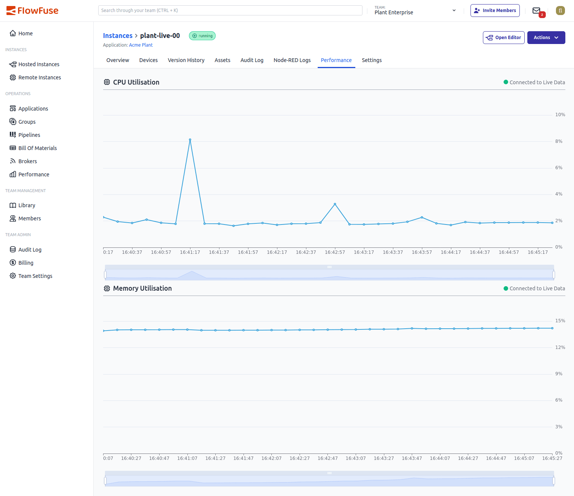Switch to the Node-RED Logs tab
Viewport: 574px width, 496px height.
(292, 60)
